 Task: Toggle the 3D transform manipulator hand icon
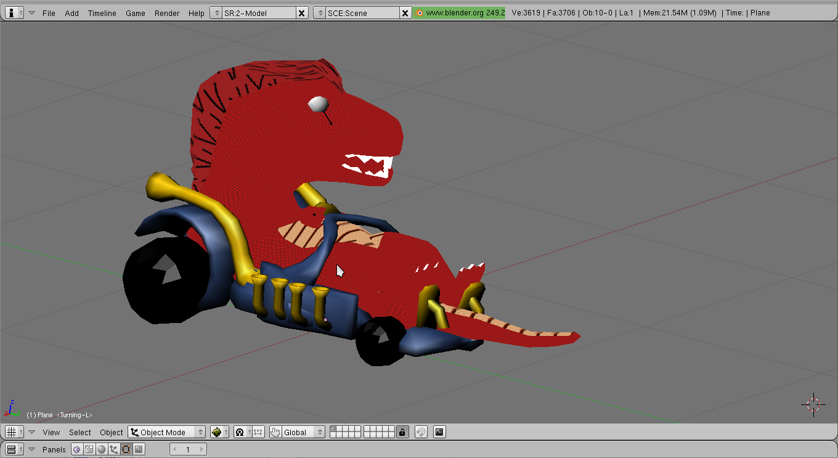pos(275,432)
